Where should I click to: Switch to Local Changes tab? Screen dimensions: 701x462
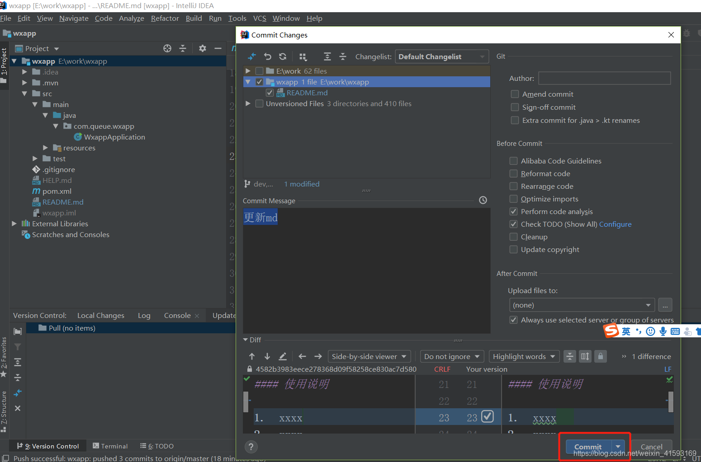point(100,315)
